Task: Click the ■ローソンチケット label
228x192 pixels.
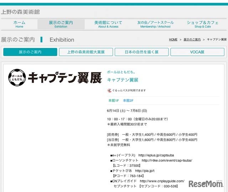Action: click(x=124, y=160)
